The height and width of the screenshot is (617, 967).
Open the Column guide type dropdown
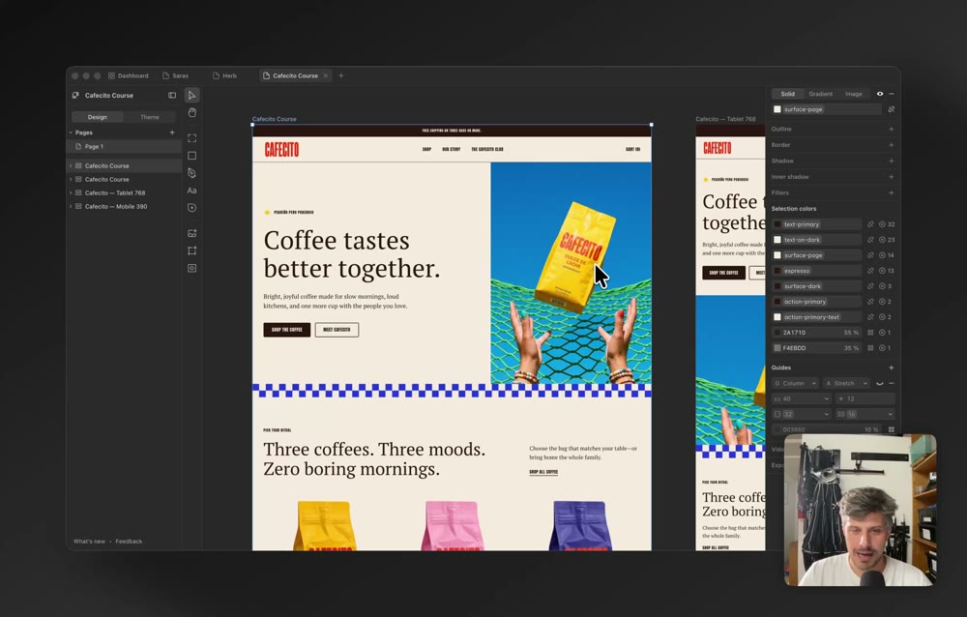[796, 383]
